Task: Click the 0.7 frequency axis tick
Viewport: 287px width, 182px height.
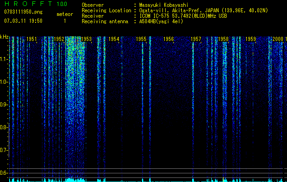Action: (x=4, y=150)
